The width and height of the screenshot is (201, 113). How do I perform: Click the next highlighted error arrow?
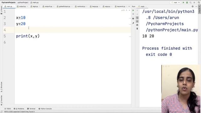(x=129, y=10)
